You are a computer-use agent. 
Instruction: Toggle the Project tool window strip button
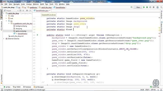point(2,14)
